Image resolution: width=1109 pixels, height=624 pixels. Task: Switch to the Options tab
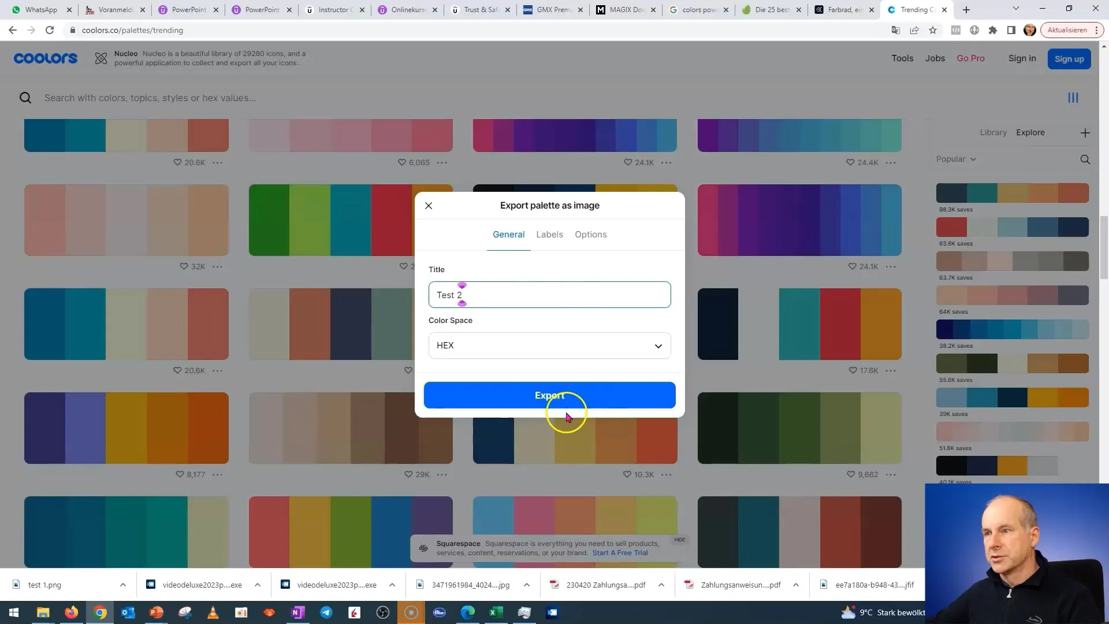point(590,234)
